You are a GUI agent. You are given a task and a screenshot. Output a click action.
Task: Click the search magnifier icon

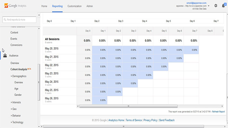[5, 20]
